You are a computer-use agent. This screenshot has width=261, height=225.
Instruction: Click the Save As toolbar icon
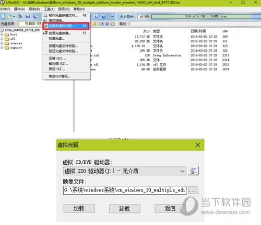pyautogui.click(x=35, y=16)
